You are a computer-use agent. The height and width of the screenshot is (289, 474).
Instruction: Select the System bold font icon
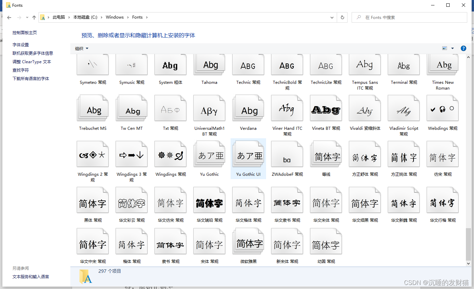pos(170,65)
